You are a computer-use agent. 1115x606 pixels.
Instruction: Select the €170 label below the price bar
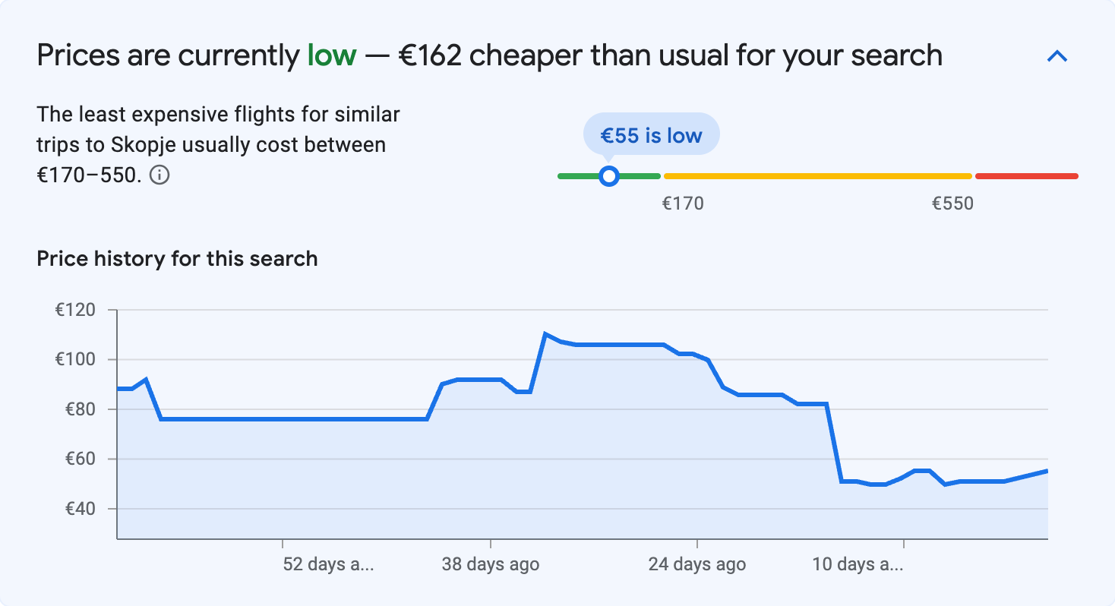pyautogui.click(x=684, y=203)
